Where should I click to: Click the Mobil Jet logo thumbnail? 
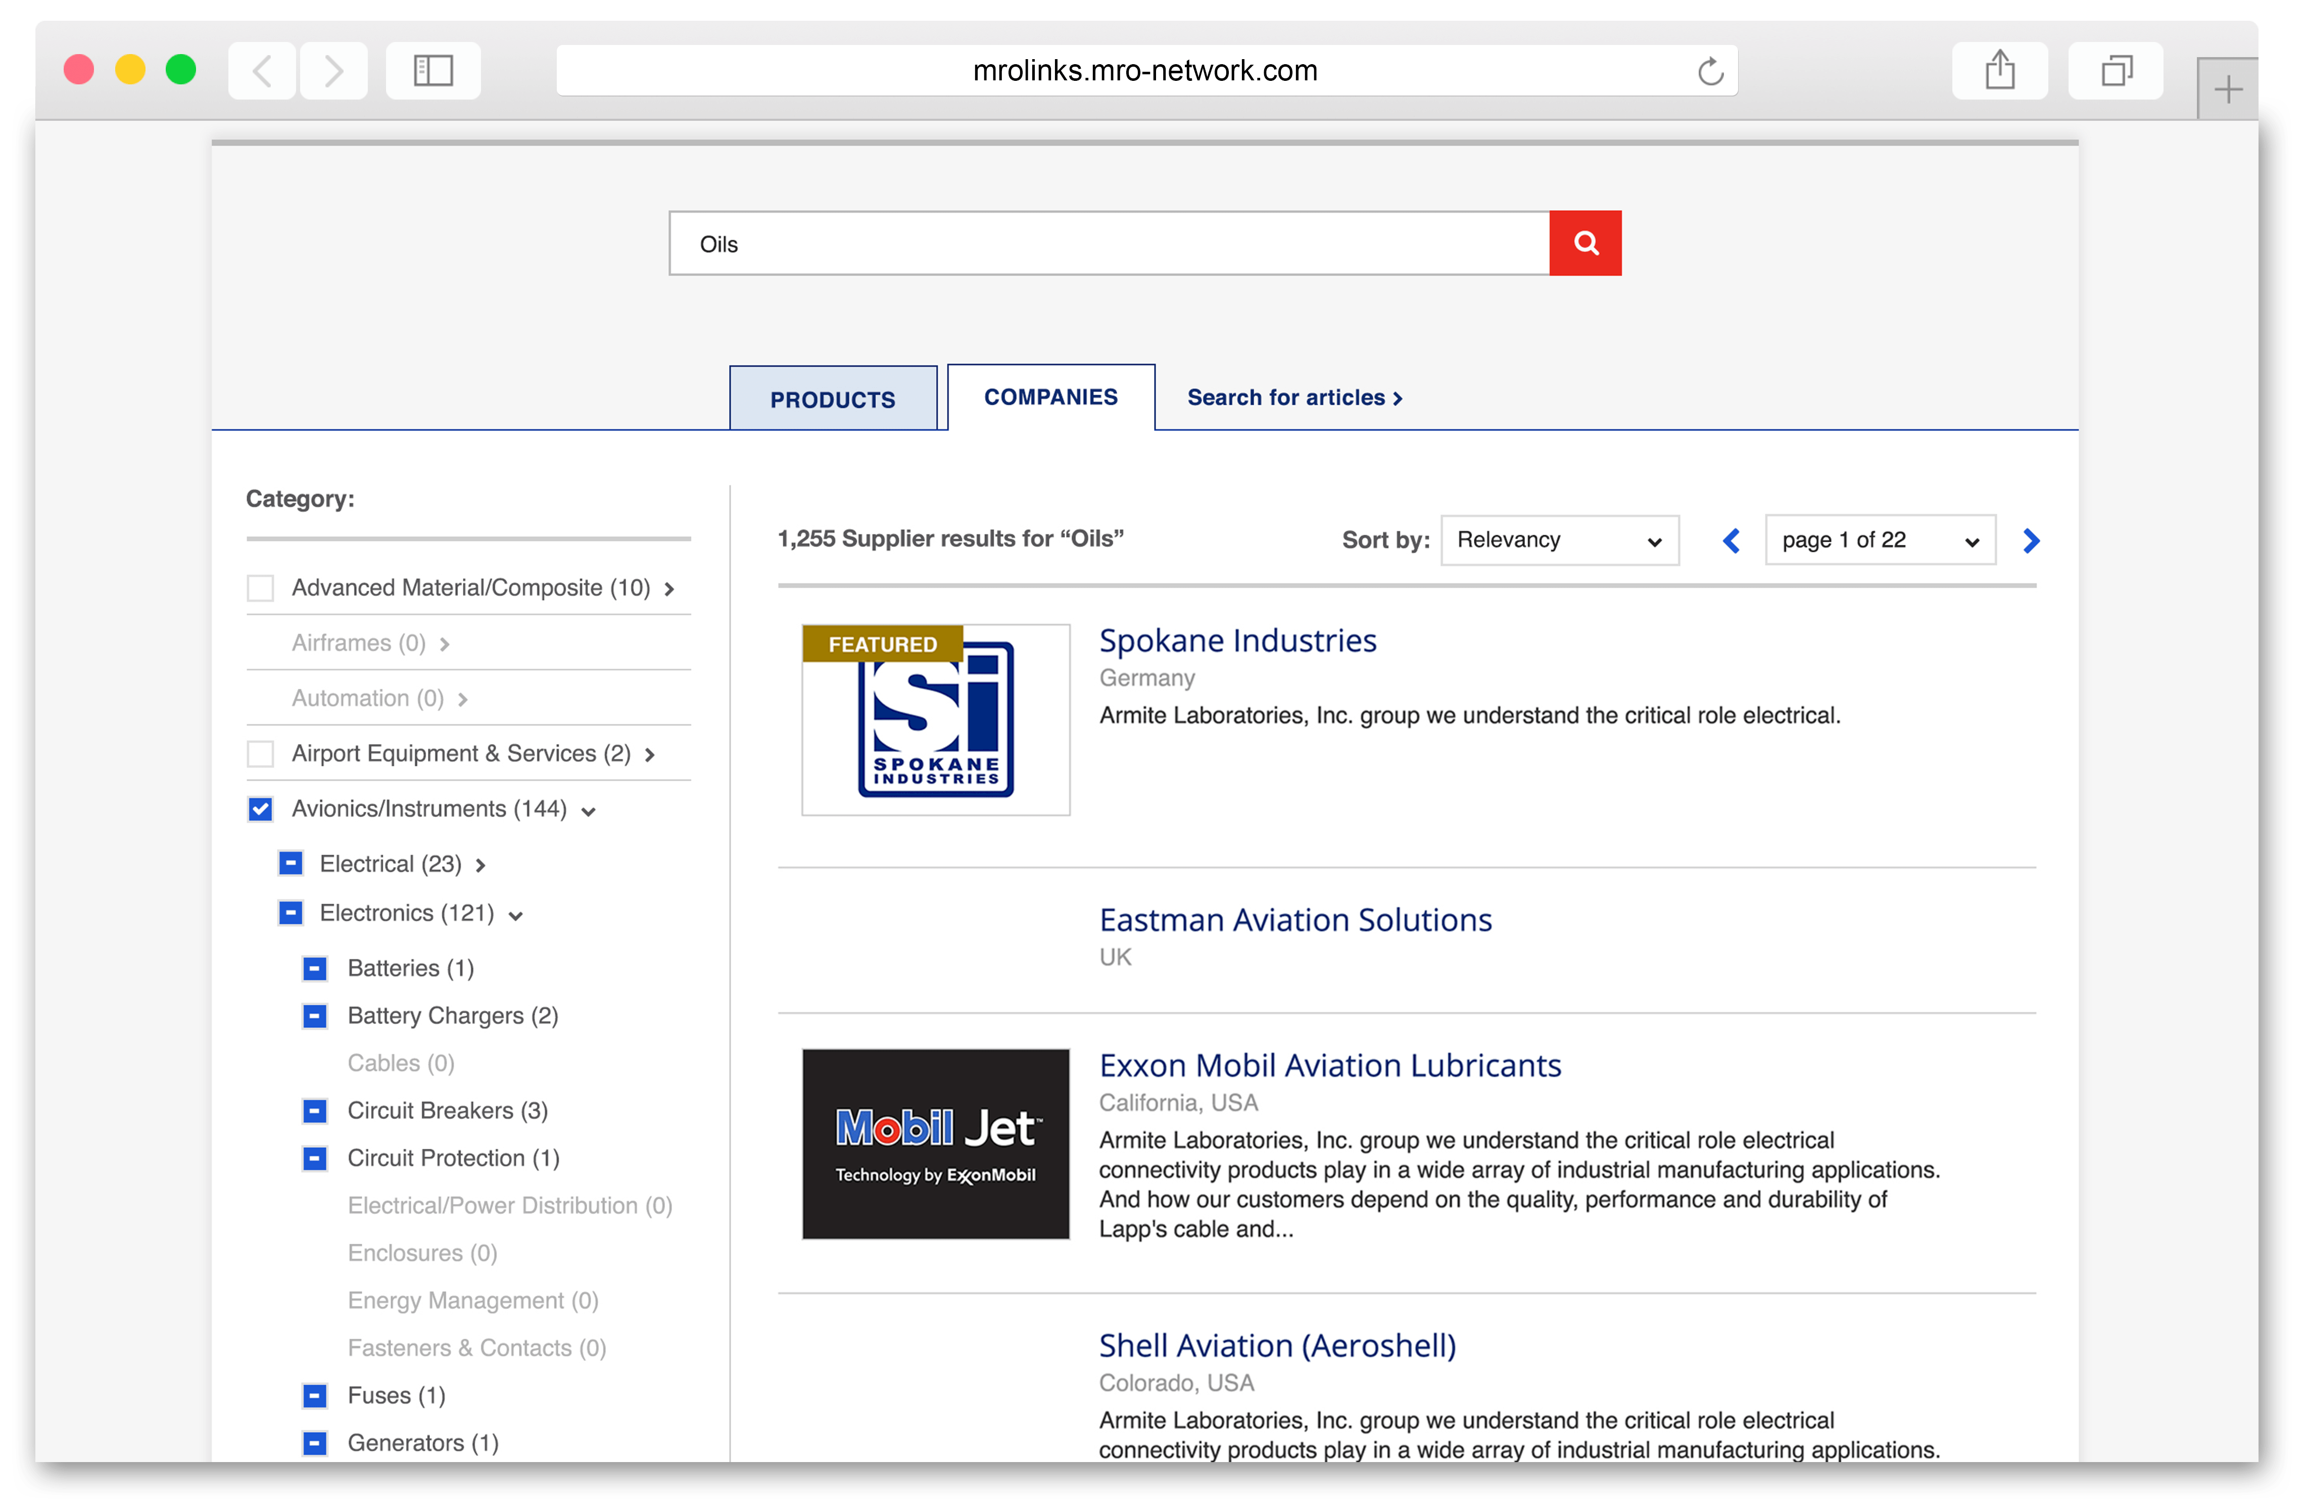pyautogui.click(x=935, y=1144)
